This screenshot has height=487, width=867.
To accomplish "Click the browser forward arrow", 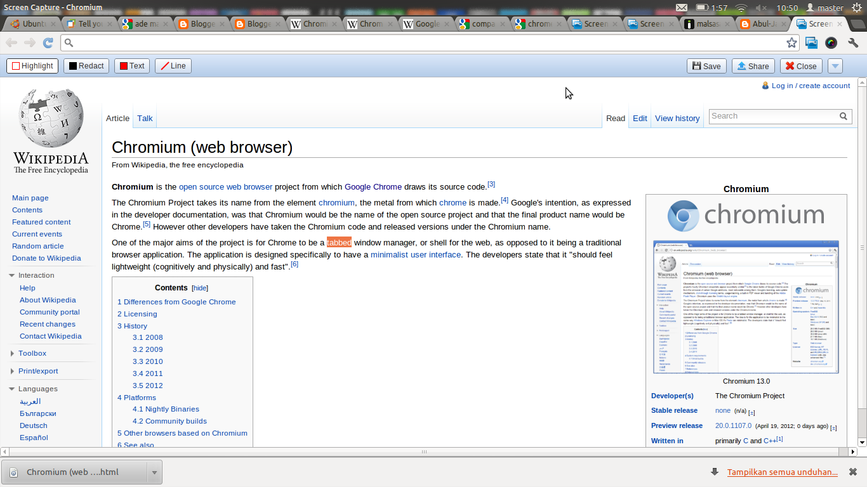I will [x=30, y=42].
